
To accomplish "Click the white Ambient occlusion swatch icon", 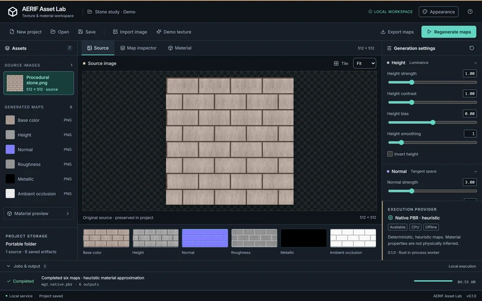I will [10, 194].
